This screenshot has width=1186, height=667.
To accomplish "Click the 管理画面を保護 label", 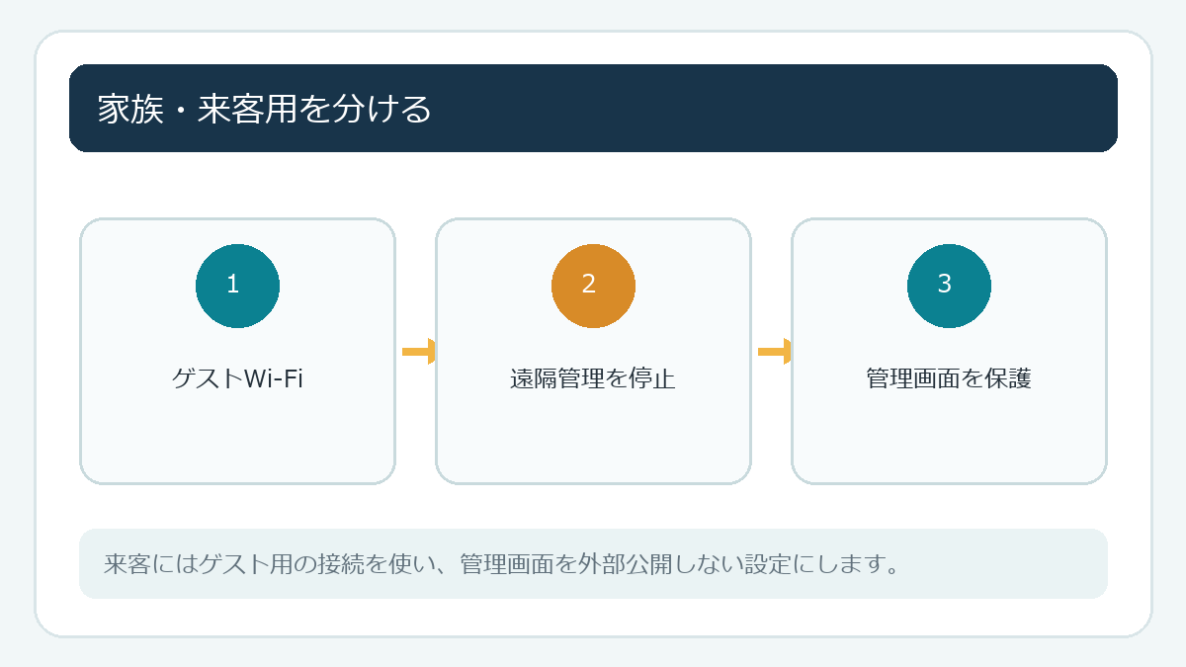I will point(949,378).
